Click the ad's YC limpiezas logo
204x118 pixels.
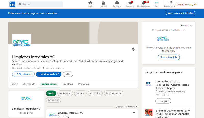pyautogui.click(x=163, y=39)
